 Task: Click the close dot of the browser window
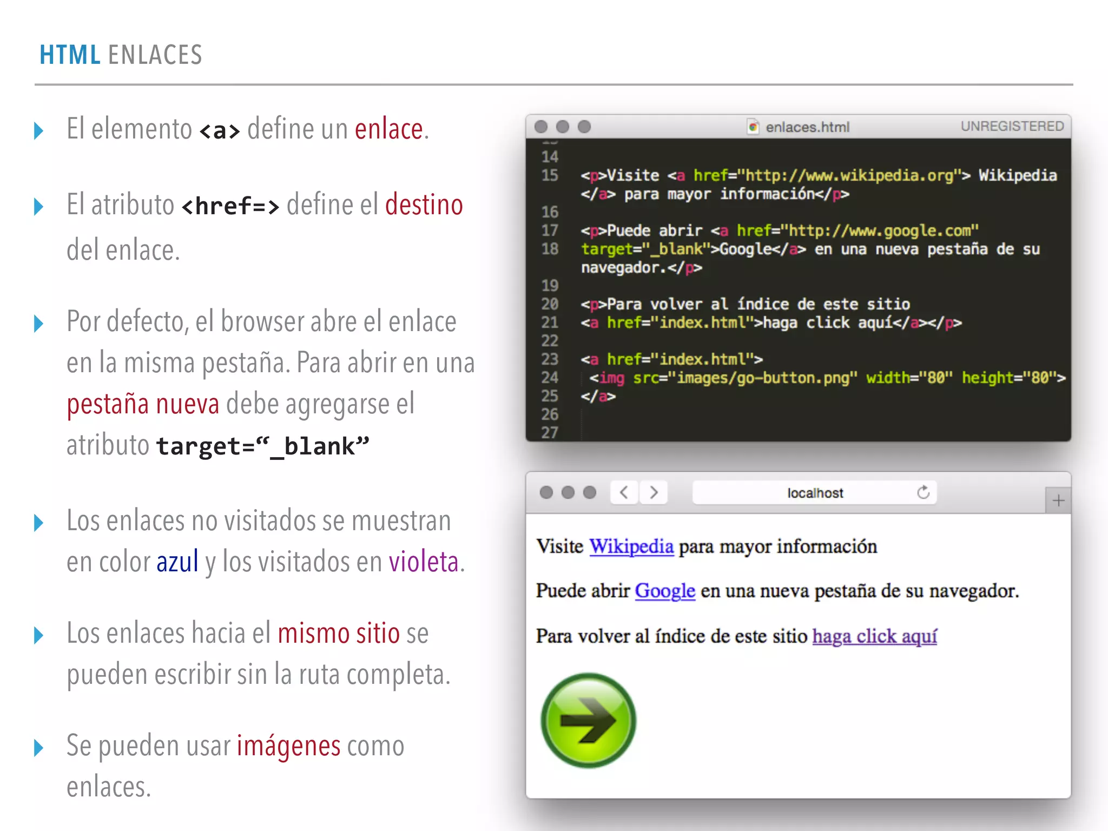coord(546,492)
